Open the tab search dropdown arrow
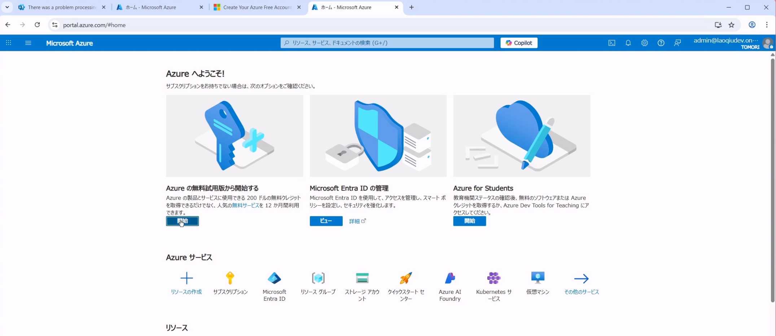The width and height of the screenshot is (776, 336). [7, 7]
